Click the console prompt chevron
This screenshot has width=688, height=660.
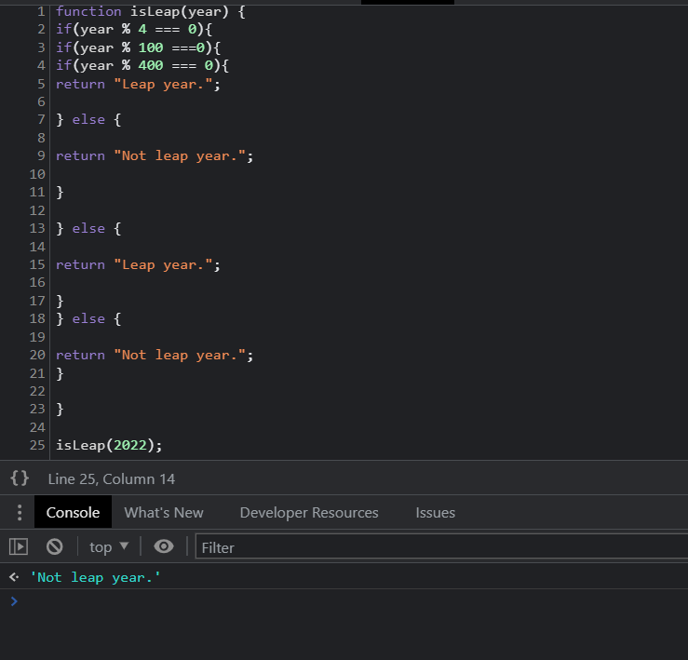click(14, 601)
